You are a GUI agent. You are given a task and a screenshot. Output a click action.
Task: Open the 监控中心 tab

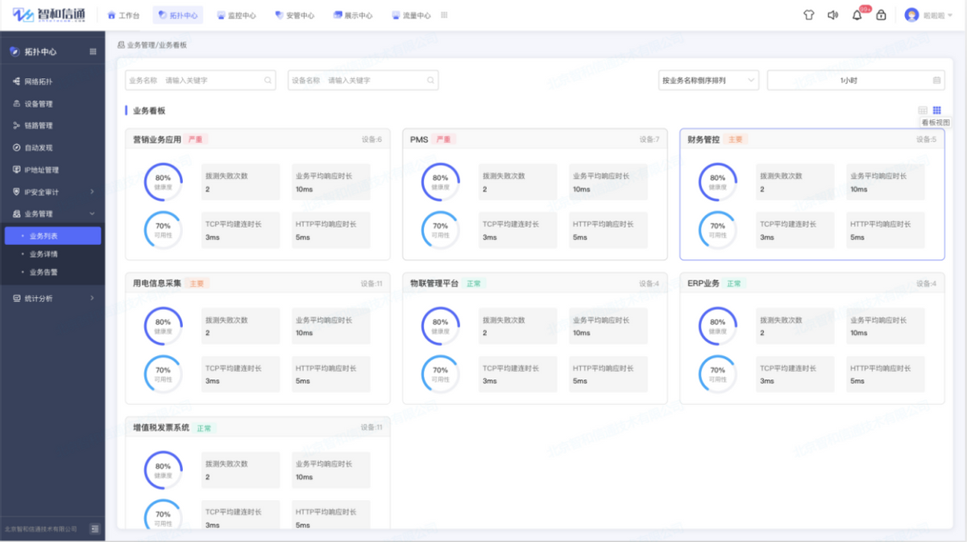(236, 15)
